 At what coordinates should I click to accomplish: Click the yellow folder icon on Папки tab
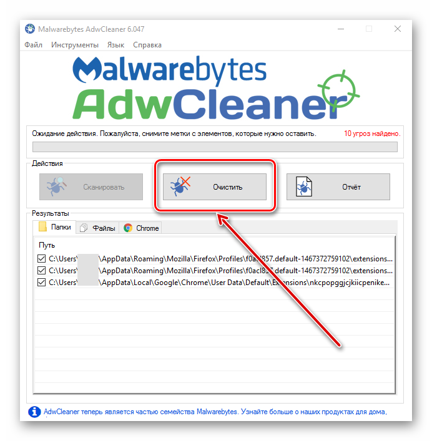(x=42, y=226)
